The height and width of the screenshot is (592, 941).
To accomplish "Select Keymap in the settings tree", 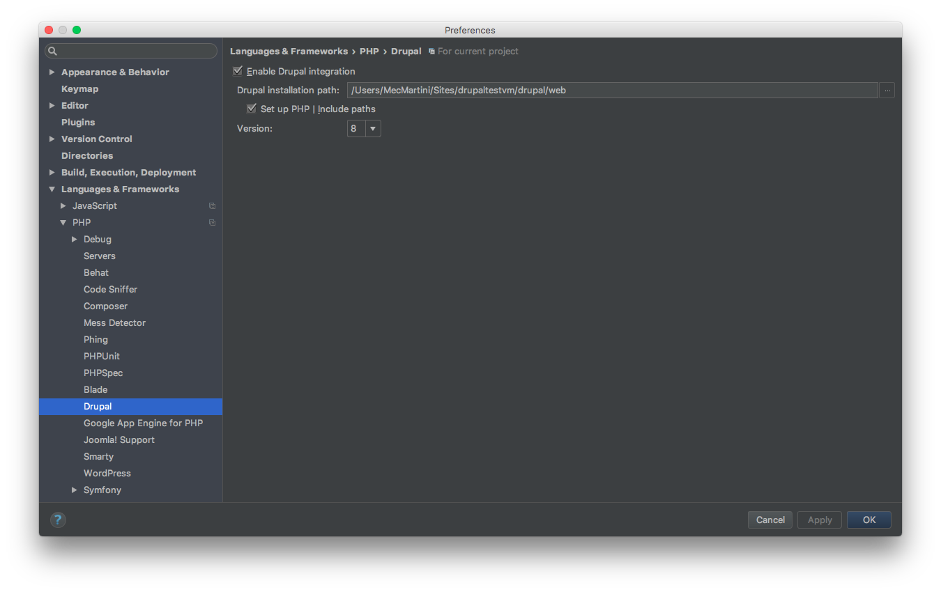I will click(79, 89).
